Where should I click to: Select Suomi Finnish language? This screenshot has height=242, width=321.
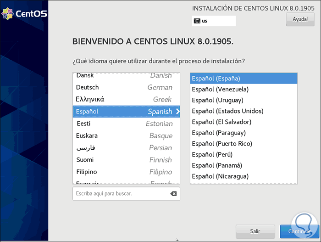(126, 160)
